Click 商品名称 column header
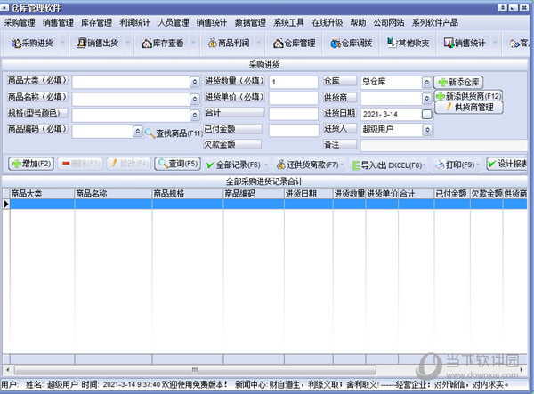534x394 pixels. (x=113, y=194)
